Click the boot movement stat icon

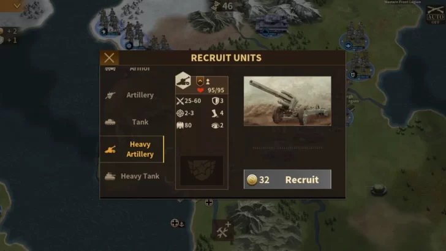pos(215,113)
